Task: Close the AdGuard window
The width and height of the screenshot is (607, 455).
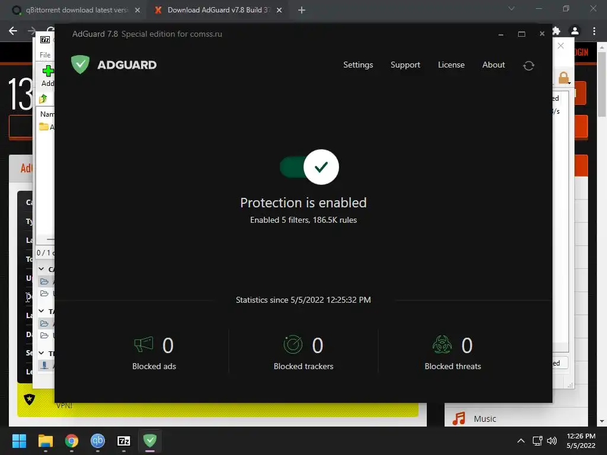Action: point(542,34)
